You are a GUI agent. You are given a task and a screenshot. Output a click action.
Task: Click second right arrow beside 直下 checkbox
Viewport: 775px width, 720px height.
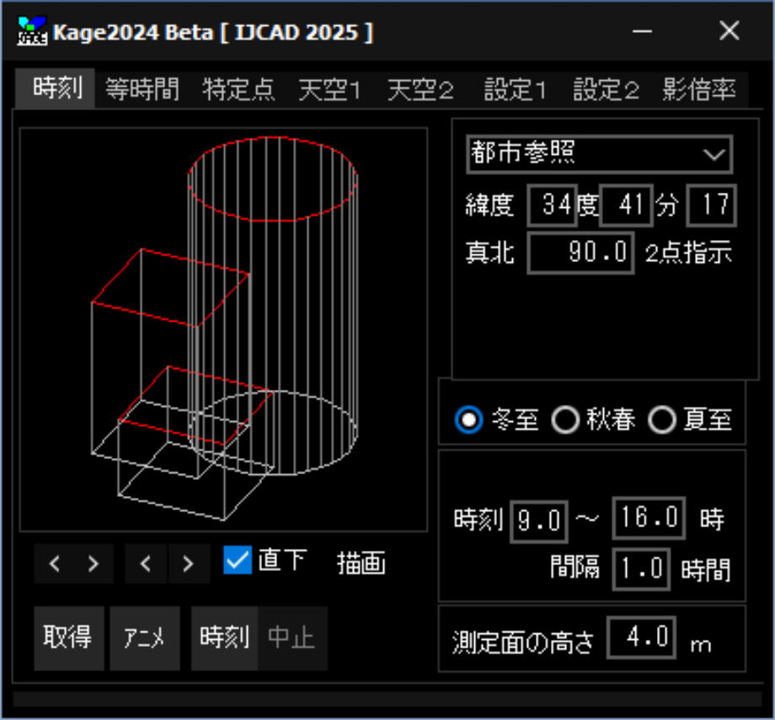point(189,563)
